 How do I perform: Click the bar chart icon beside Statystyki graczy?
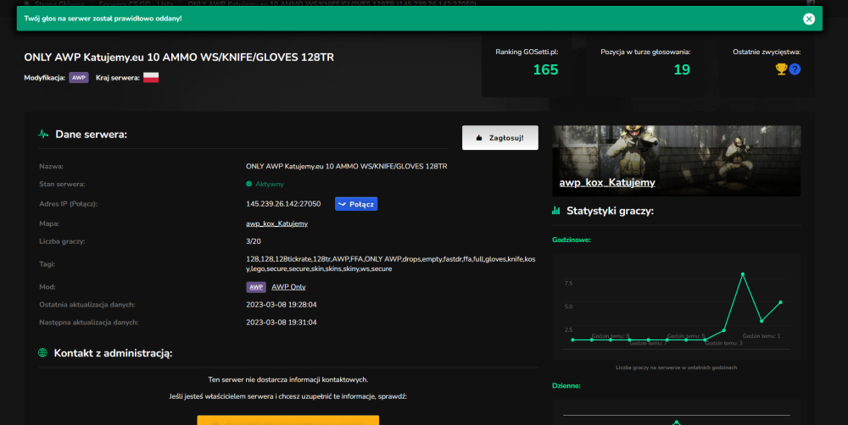pos(556,211)
